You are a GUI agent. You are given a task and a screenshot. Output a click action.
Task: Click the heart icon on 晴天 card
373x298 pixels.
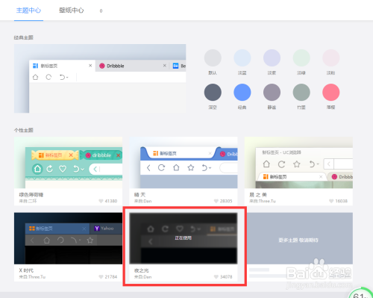216,201
